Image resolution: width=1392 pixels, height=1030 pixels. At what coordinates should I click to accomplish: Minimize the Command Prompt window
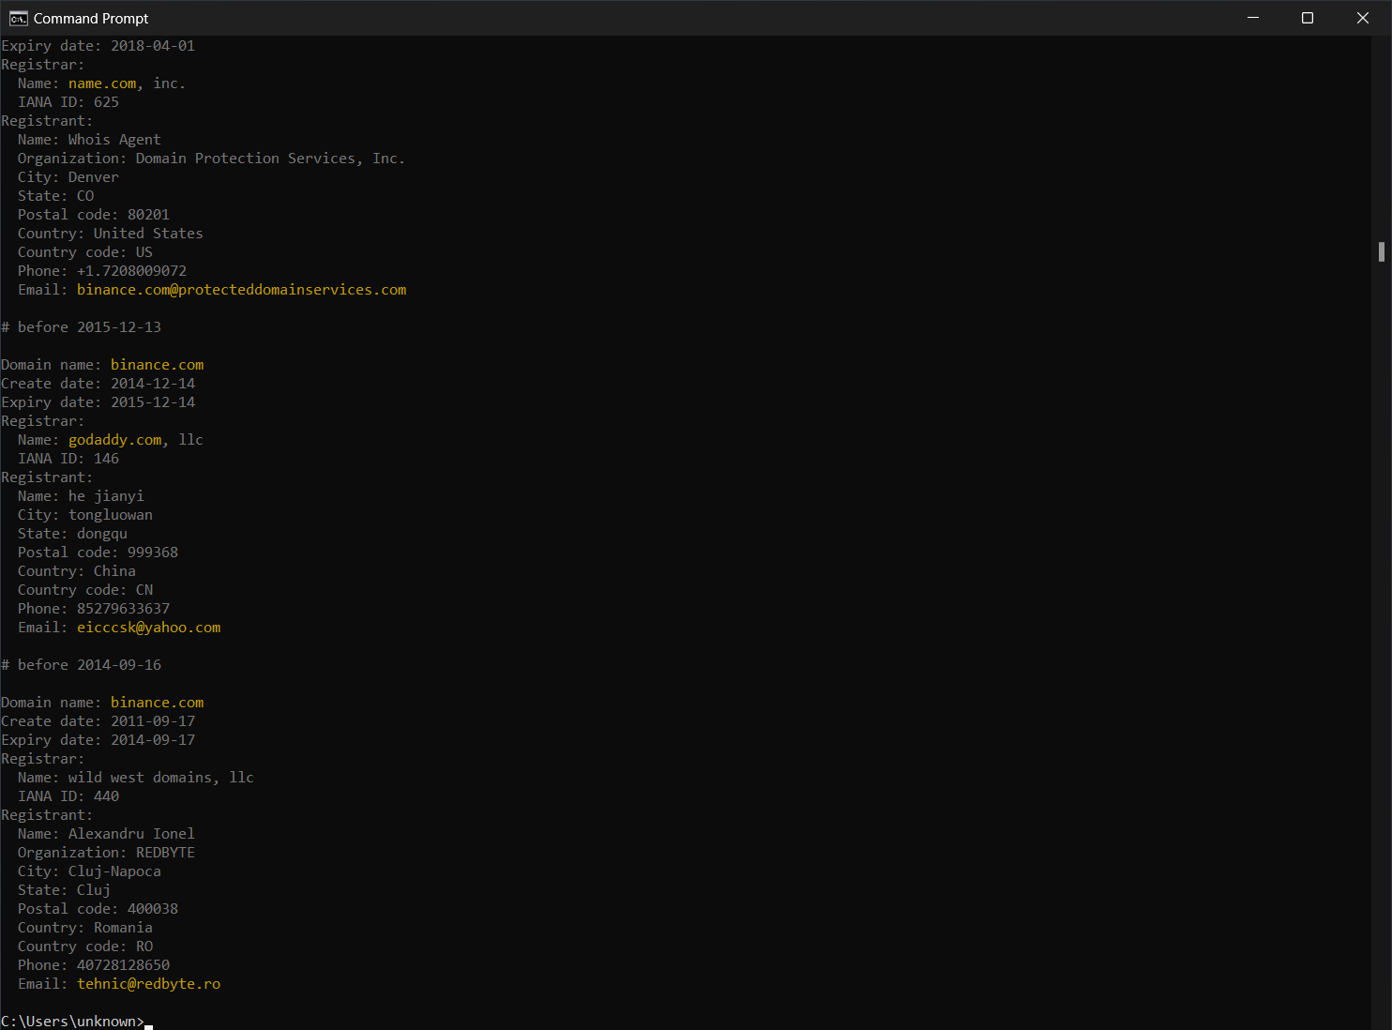pyautogui.click(x=1253, y=17)
